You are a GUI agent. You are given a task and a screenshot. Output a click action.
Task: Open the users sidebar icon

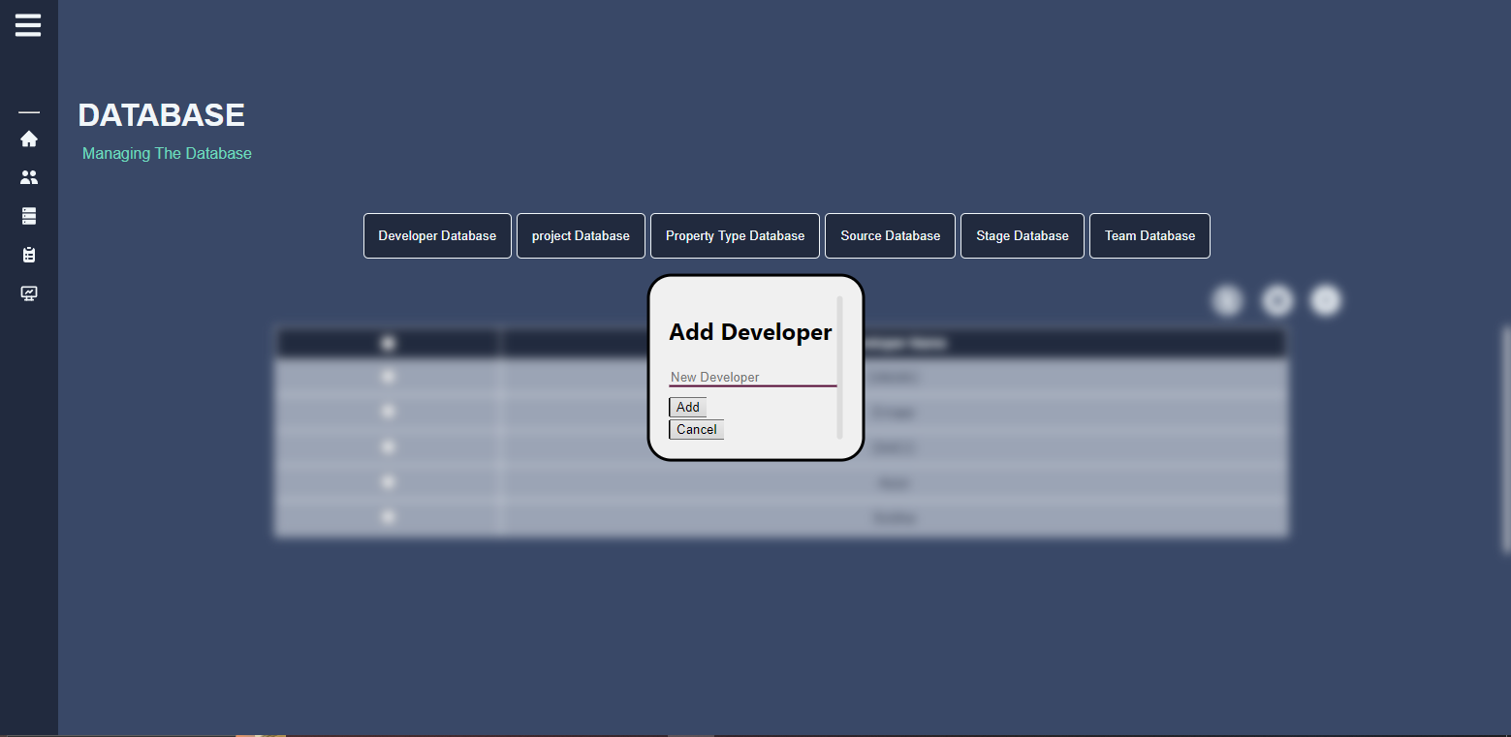coord(29,177)
